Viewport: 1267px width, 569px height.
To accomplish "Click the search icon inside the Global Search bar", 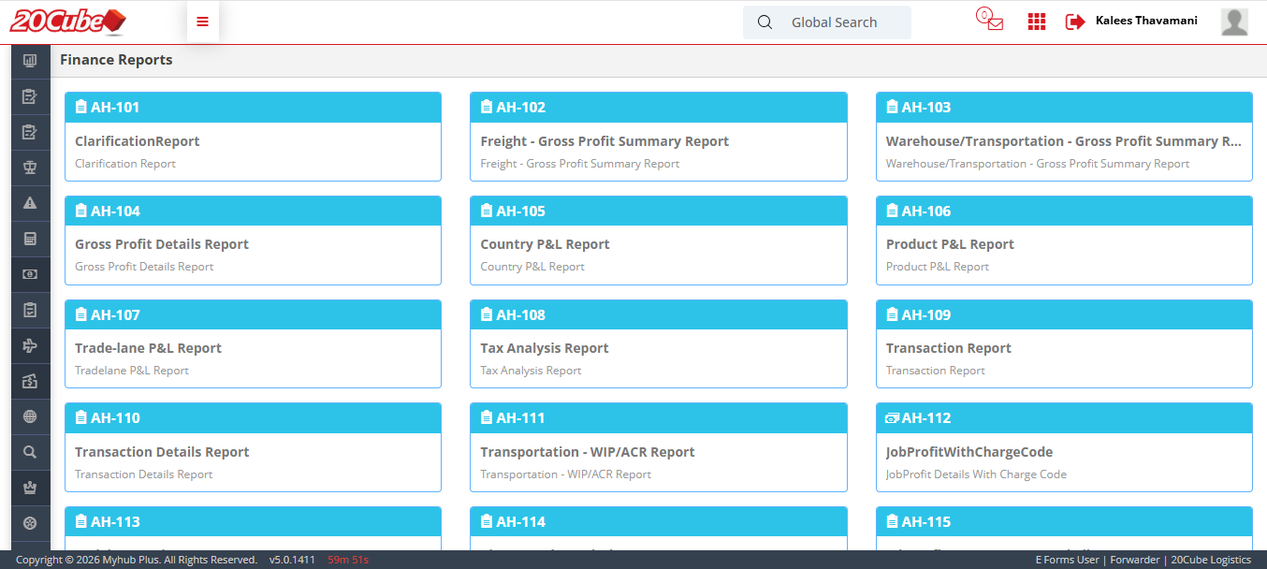I will coord(765,22).
